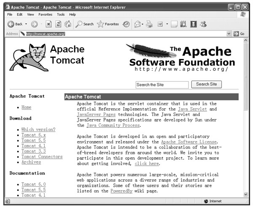The image size is (253, 207).
Task: Print the page with the printer icon
Action: click(149, 24)
